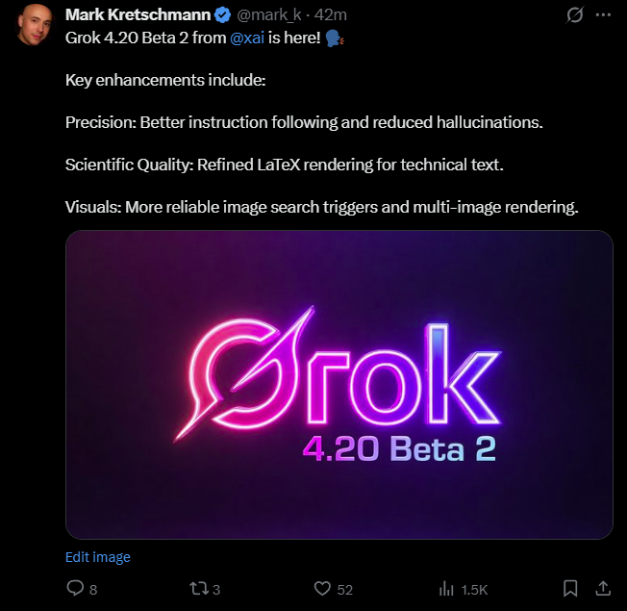Open the view analytics bar-chart icon
This screenshot has height=611, width=627.
point(446,588)
